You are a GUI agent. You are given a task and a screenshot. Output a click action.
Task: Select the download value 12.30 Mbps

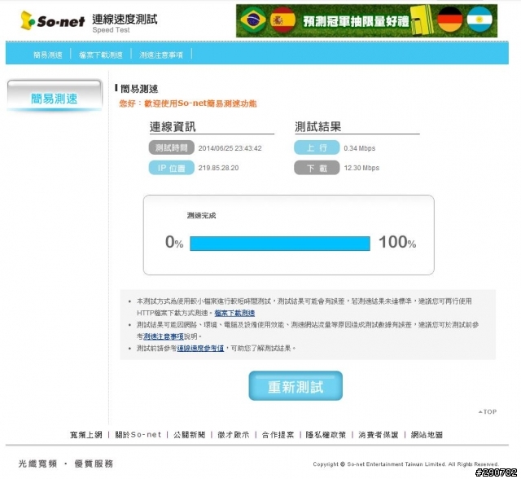click(361, 168)
